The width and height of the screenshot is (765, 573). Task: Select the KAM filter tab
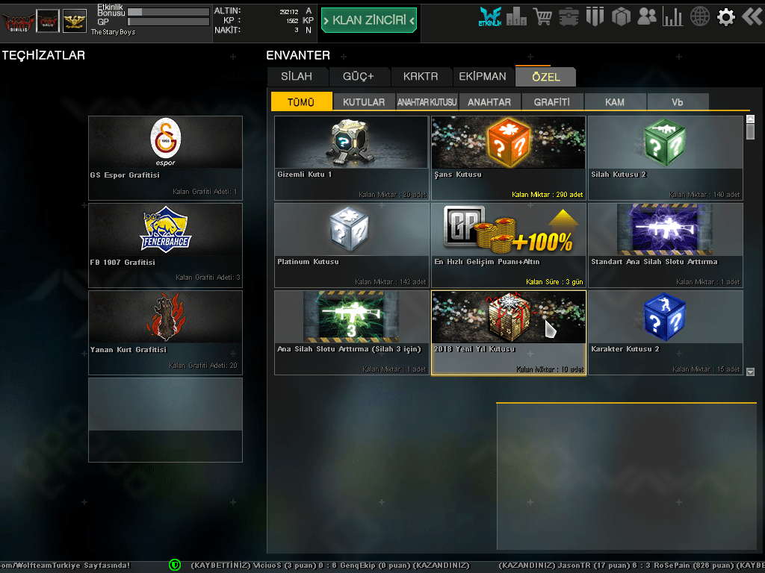[x=615, y=101]
